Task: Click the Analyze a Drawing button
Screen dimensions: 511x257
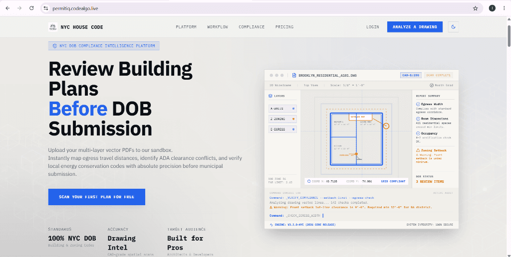Action: [x=415, y=27]
